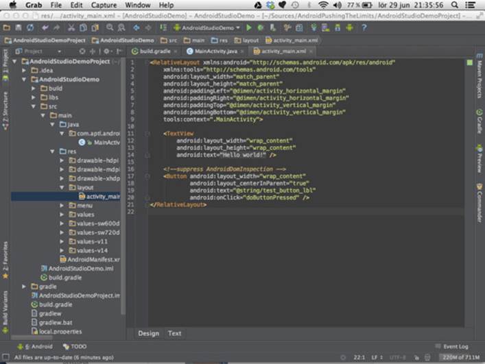
Task: Toggle the Build Variants tool window
Action: tap(5, 312)
